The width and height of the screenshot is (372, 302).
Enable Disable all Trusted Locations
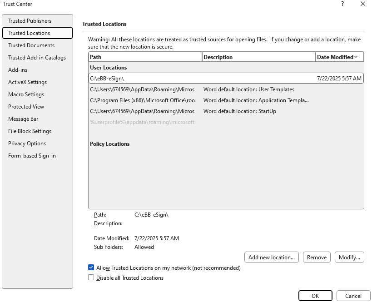[91, 277]
